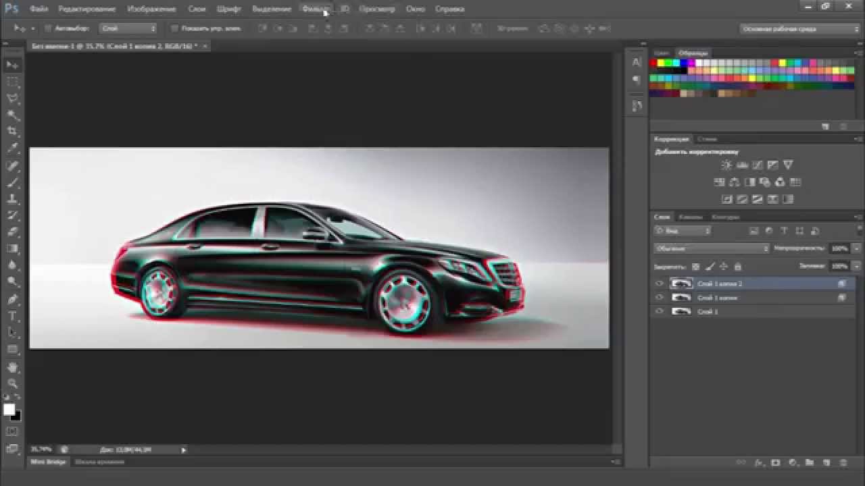Screen dimensions: 865x486
Task: Toggle lock transparent pixels
Action: 697,267
